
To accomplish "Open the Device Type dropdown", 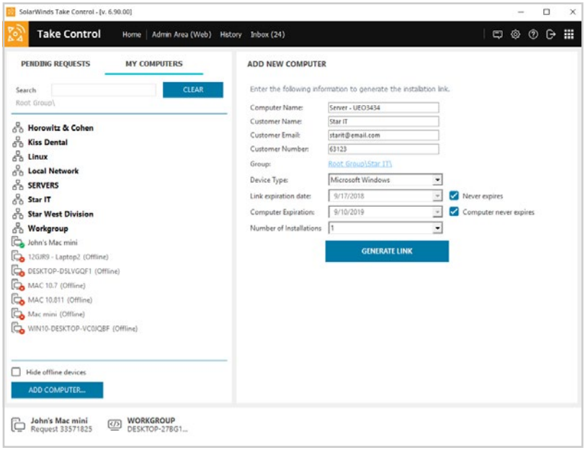I will (x=437, y=180).
